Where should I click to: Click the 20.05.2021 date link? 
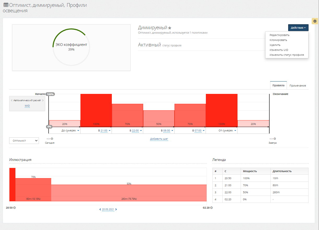click(108, 209)
